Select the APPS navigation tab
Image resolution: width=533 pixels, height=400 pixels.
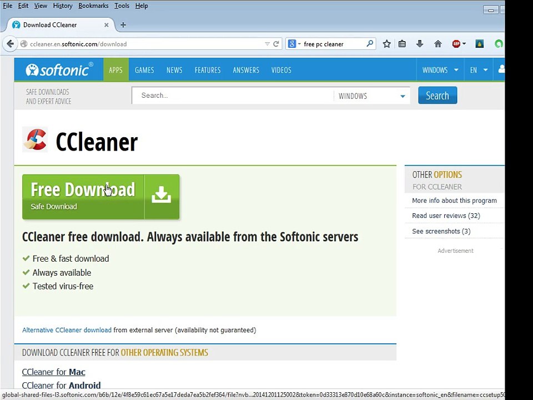[115, 70]
